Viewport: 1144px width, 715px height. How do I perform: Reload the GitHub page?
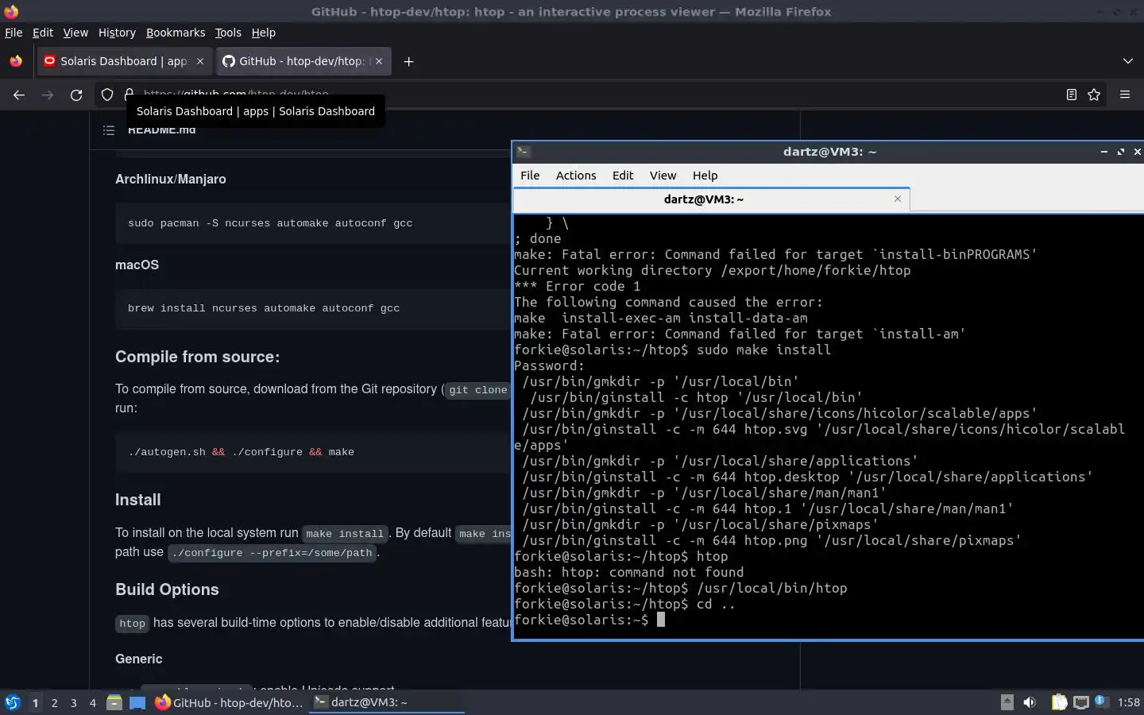[76, 95]
